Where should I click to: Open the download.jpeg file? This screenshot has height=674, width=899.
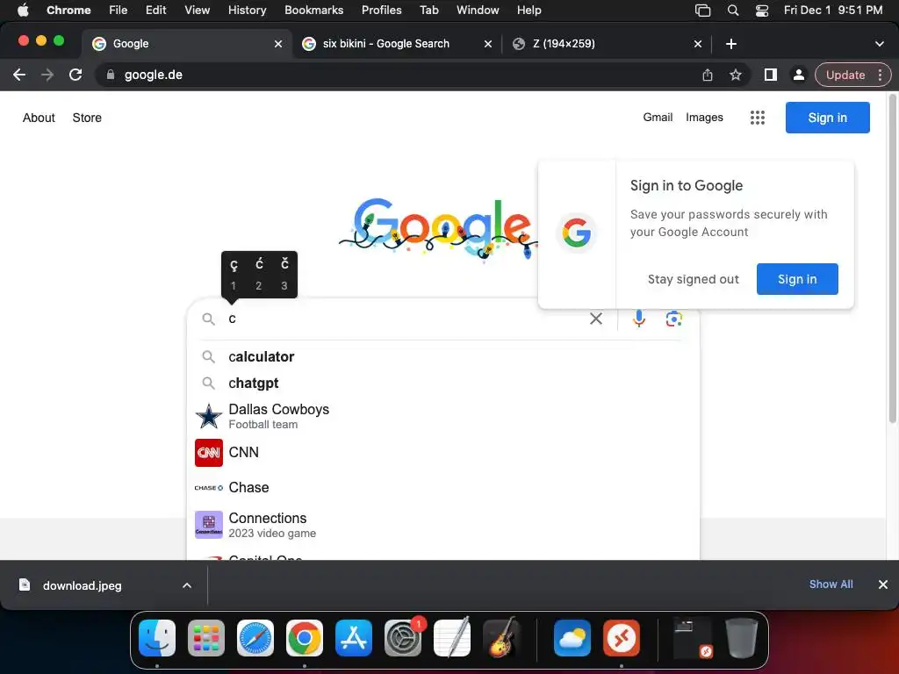tap(82, 585)
